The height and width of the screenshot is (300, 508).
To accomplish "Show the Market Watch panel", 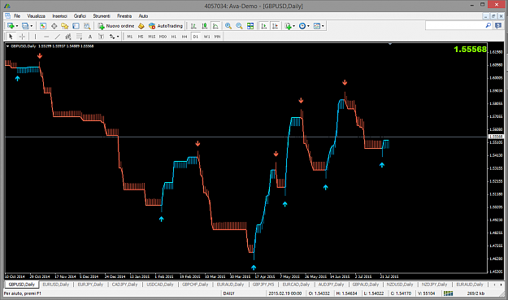I will [43, 26].
